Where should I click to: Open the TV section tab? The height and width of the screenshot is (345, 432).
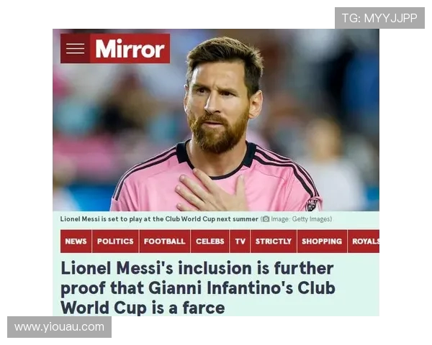click(240, 241)
